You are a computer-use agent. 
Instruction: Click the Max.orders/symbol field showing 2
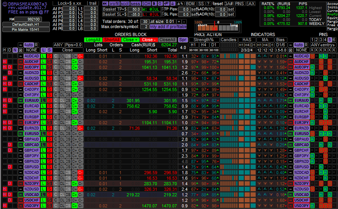tap(144, 27)
